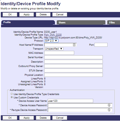Click the bottom Cancel button

coord(60,118)
